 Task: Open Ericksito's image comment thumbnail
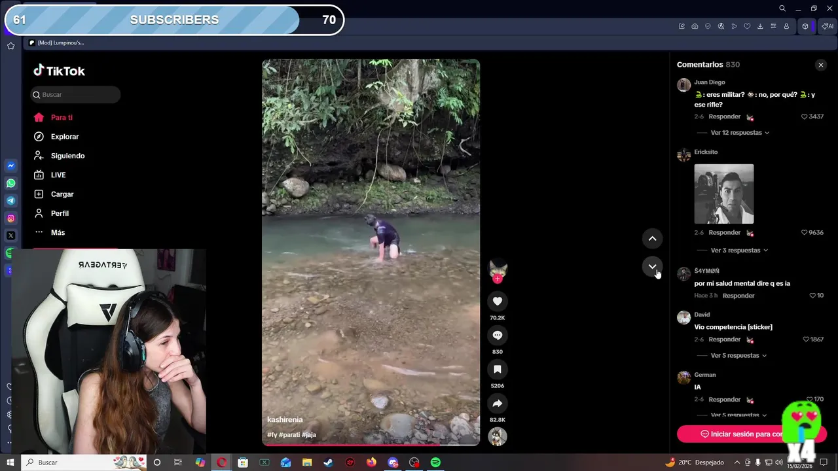tap(723, 194)
